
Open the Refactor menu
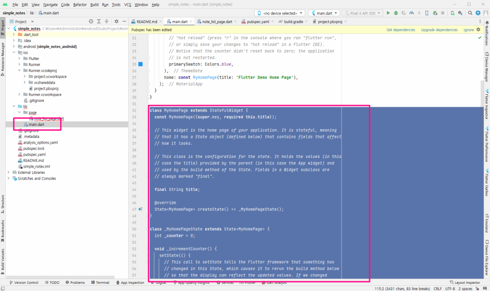[80, 5]
